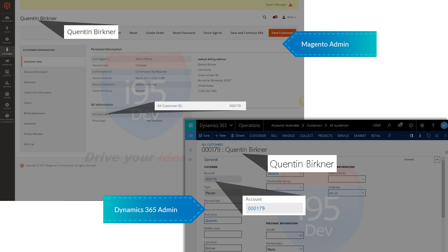Delete the customer record in Dynamics
448x252 pixels.
(x=238, y=135)
